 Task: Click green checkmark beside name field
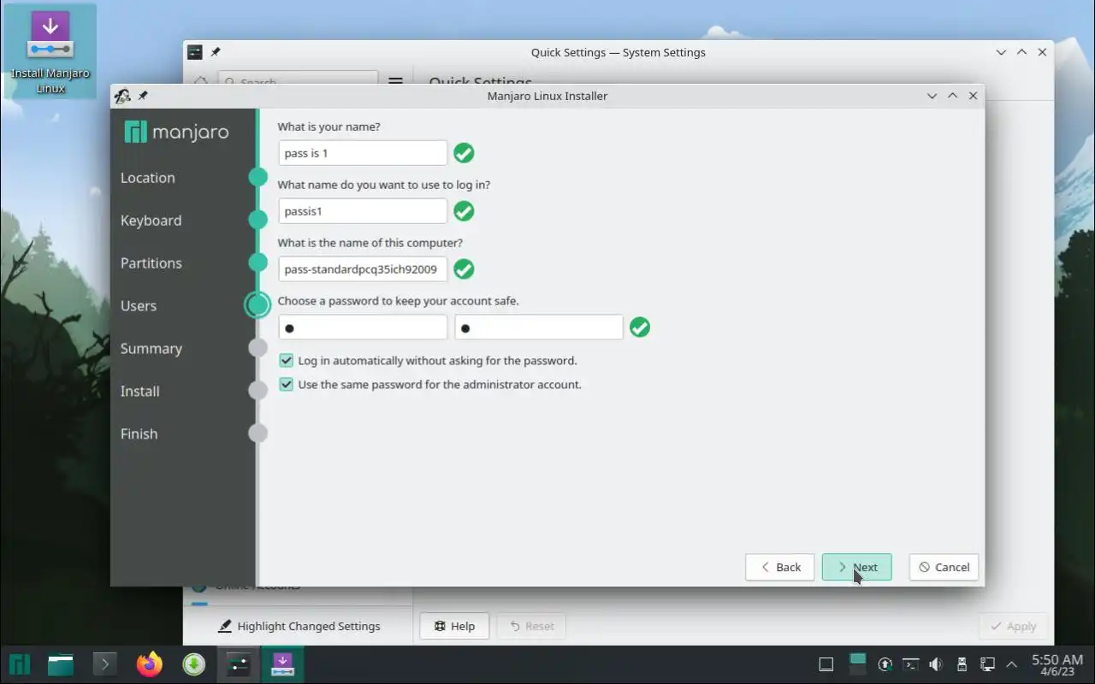pos(464,153)
